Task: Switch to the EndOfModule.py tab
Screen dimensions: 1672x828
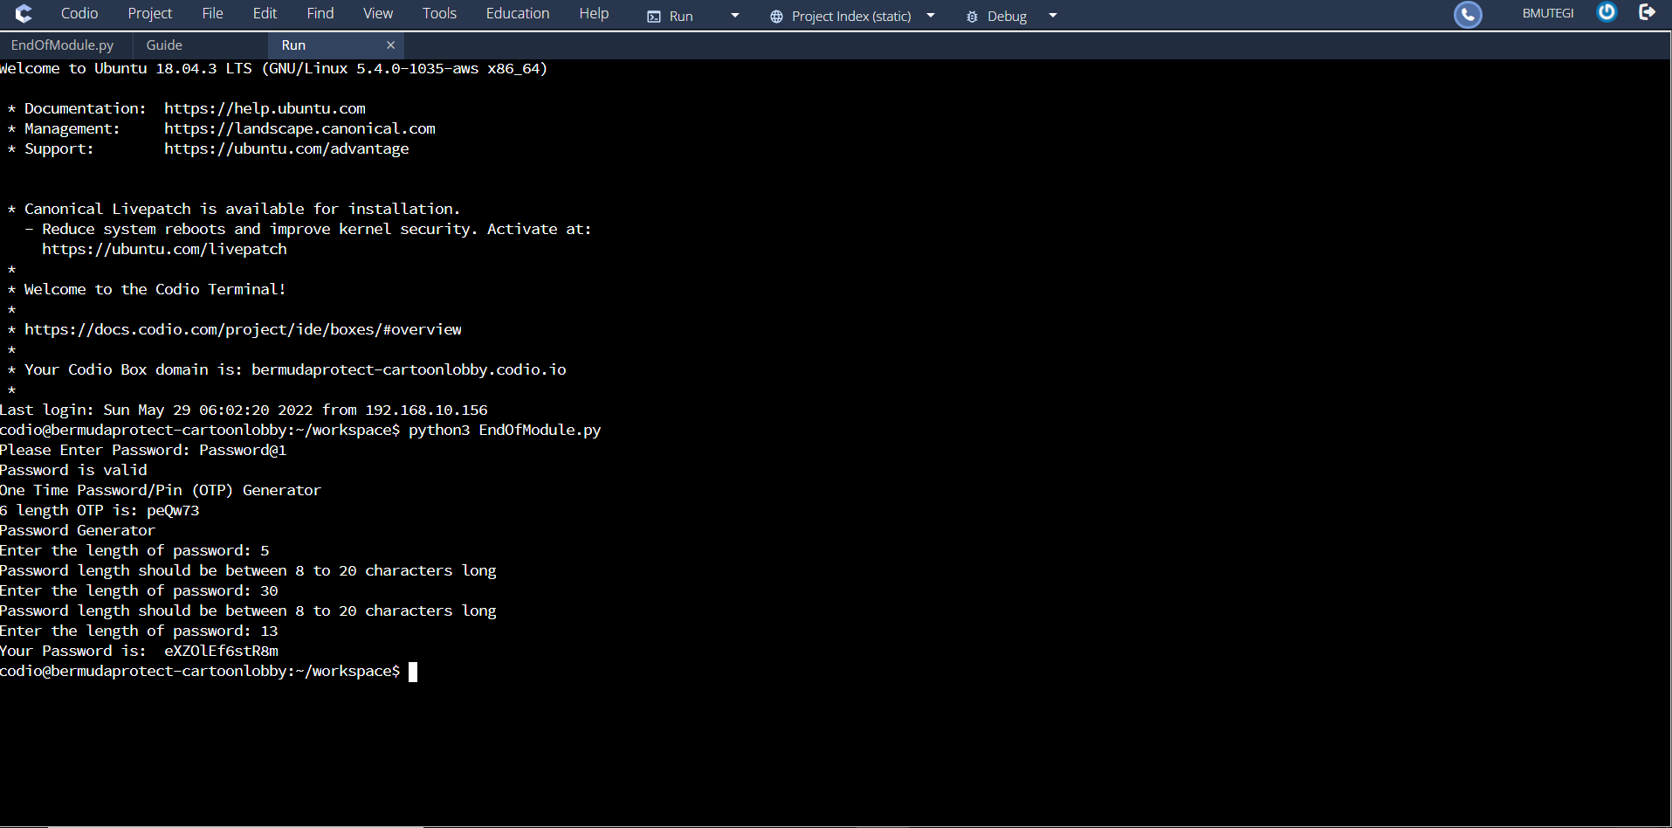Action: [x=63, y=45]
